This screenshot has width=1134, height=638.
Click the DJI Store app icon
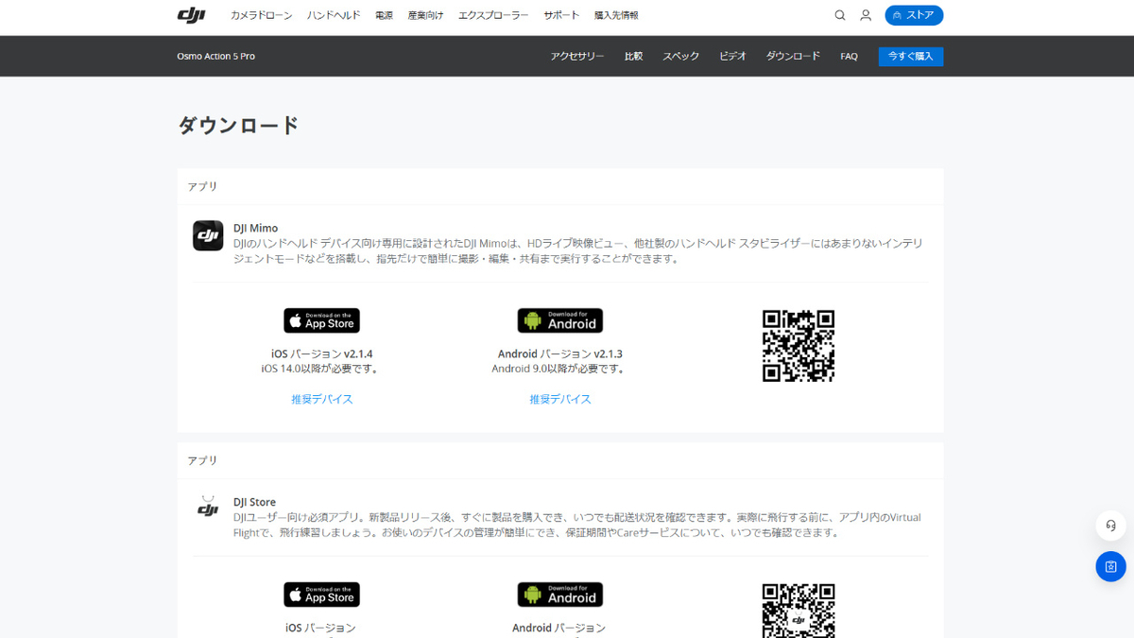coord(208,509)
